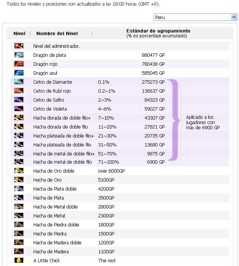The height and width of the screenshot is (266, 239).
Task: Click the Cetro de Safiro icon
Action: [19, 100]
